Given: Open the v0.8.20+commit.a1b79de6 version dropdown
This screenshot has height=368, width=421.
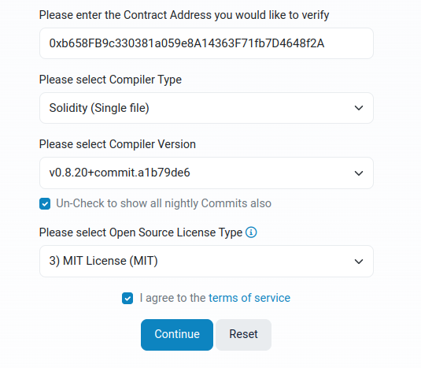Looking at the screenshot, I should click(206, 173).
